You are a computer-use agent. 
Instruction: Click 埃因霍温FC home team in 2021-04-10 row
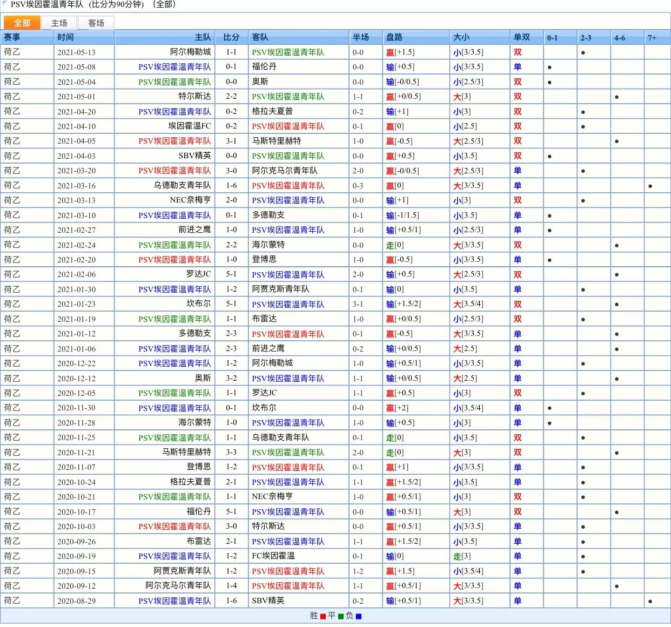(x=189, y=126)
